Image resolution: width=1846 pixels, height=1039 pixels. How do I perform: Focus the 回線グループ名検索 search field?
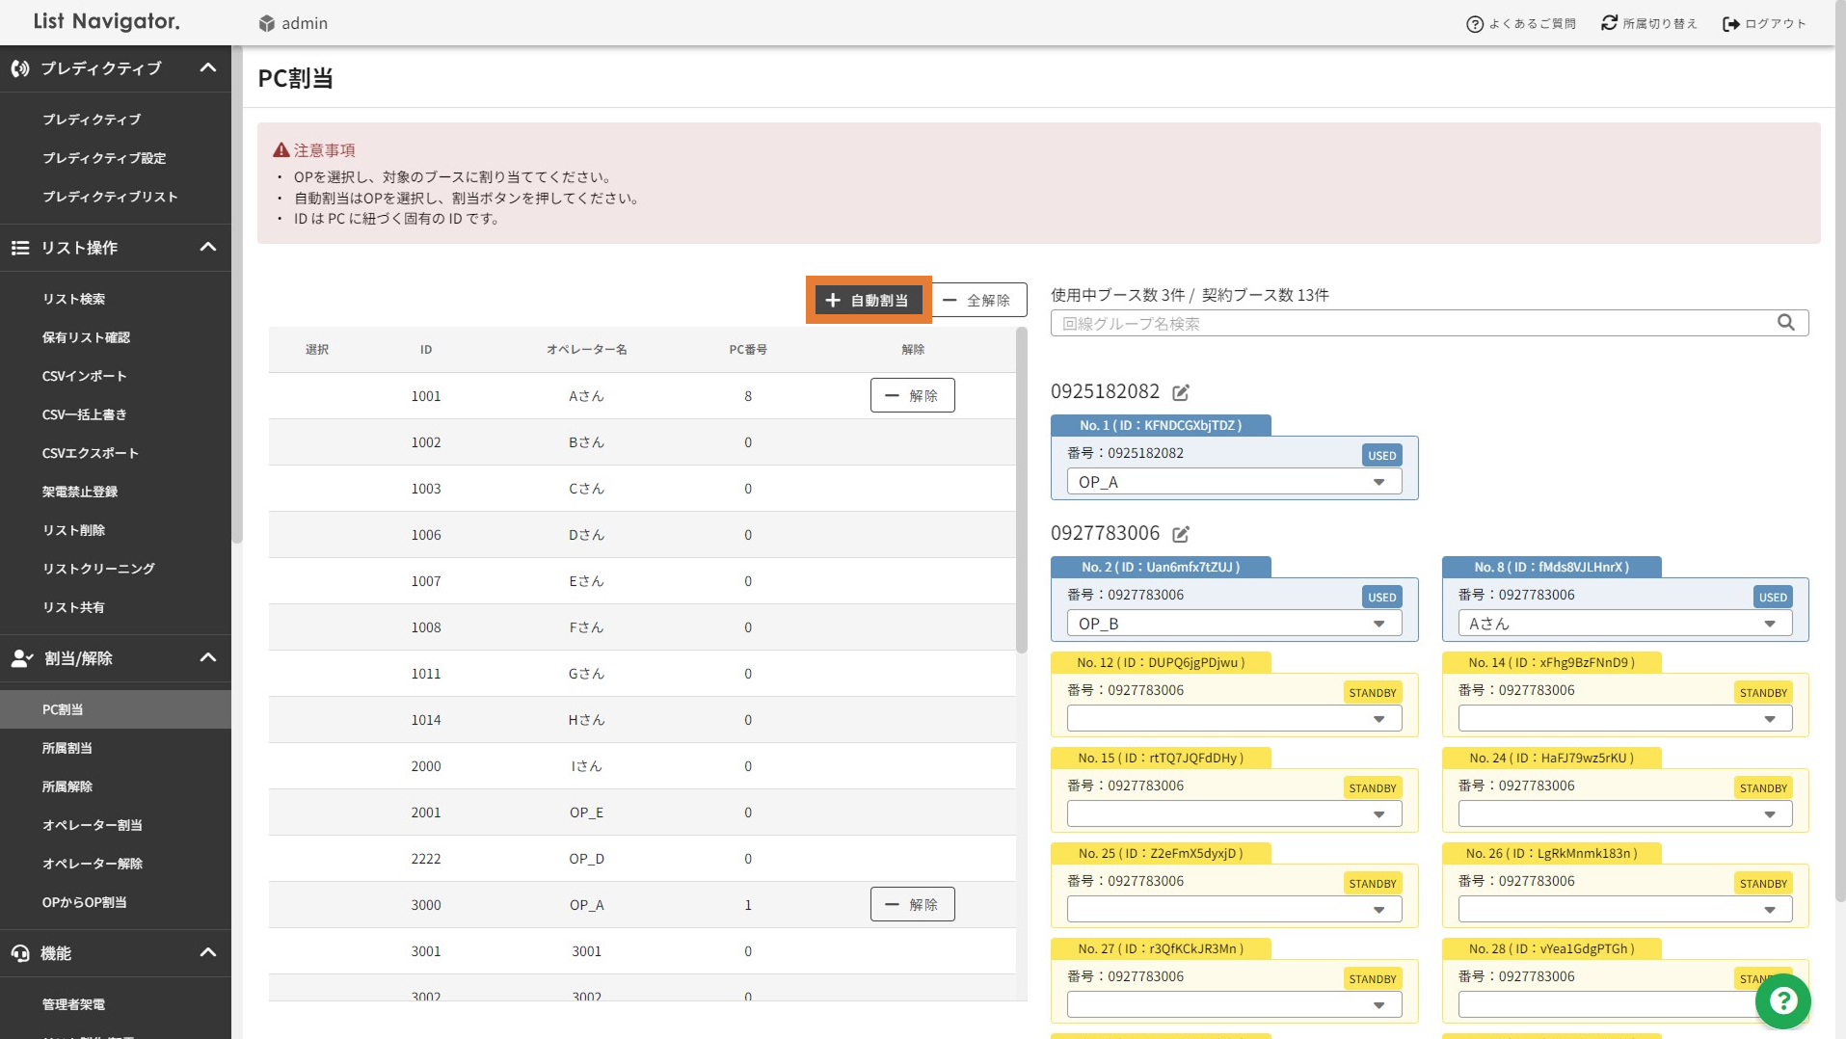pos(1412,324)
